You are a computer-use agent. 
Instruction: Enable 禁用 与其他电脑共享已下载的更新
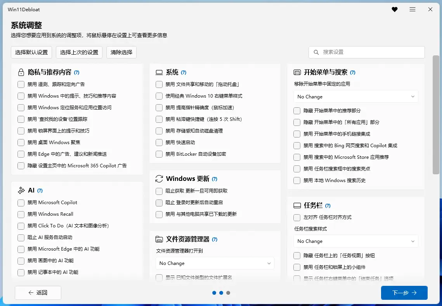(x=159, y=214)
